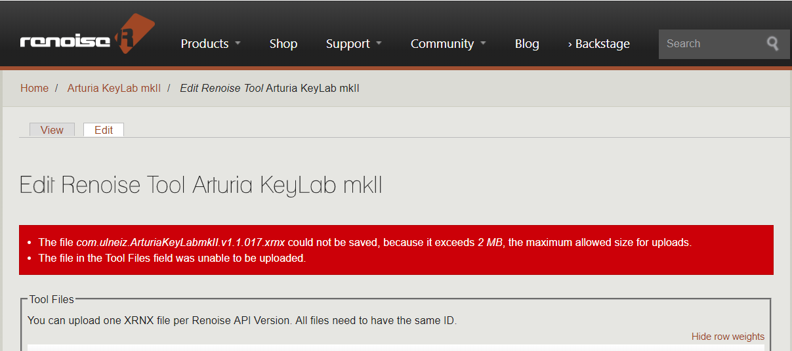Open the Products dropdown menu
This screenshot has width=792, height=351.
click(x=211, y=44)
